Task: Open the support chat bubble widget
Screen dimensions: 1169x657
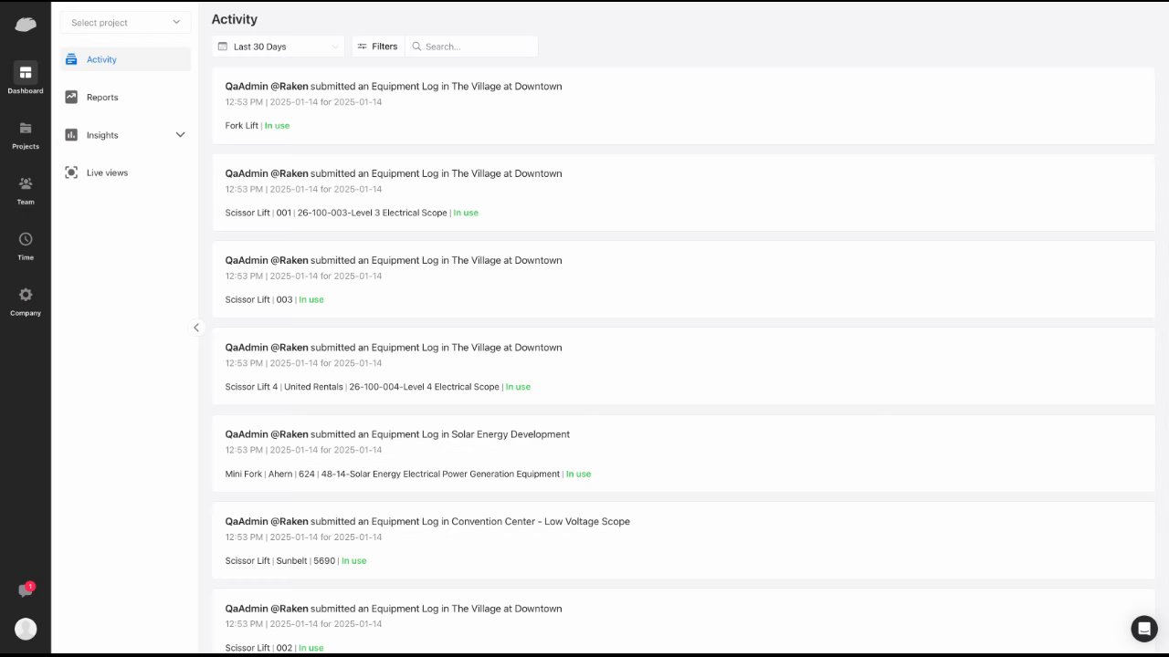Action: 1143,629
